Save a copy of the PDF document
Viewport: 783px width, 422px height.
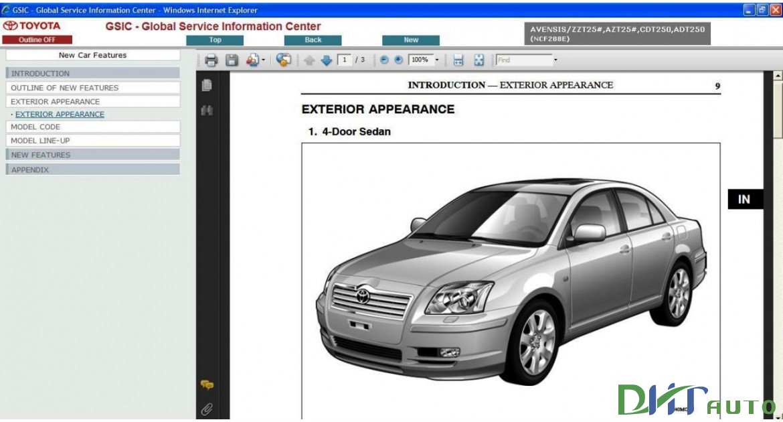(233, 60)
